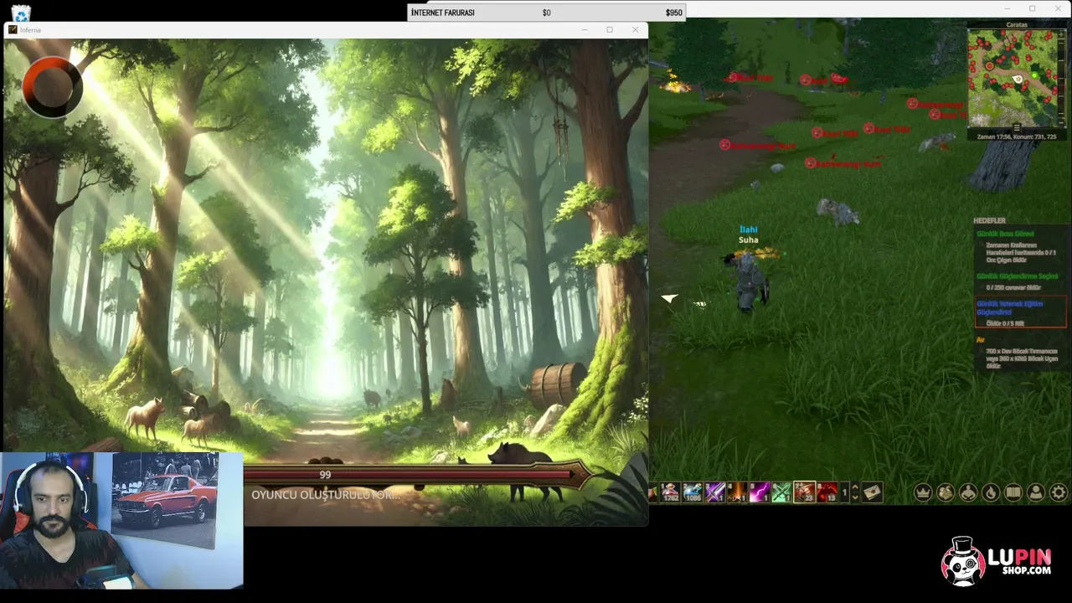Select the highlighted Günlük Yetenek Eğitim quest
1072x603 pixels.
click(x=1021, y=312)
